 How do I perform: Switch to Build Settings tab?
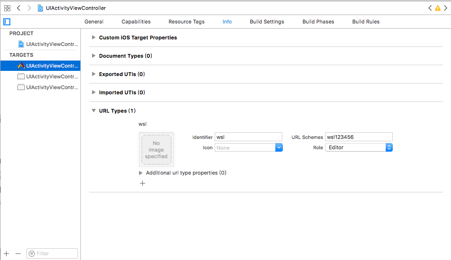[267, 22]
